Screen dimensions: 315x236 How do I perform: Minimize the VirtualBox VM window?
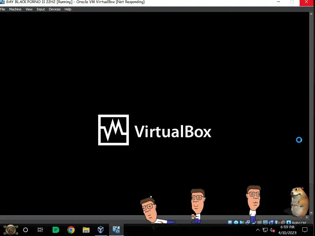coord(278,2)
